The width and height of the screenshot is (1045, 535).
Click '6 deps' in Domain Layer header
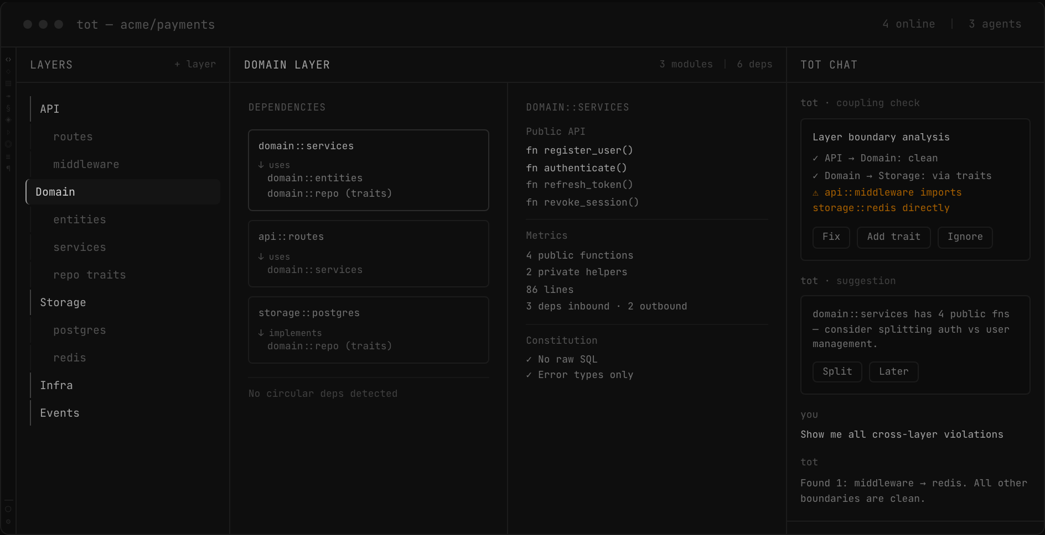coord(754,64)
